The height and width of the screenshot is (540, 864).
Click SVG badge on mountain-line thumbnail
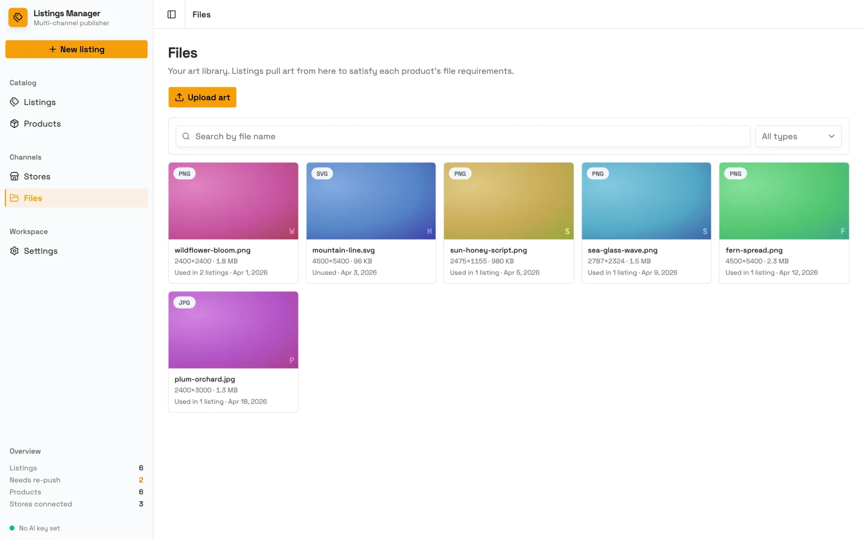click(x=322, y=174)
